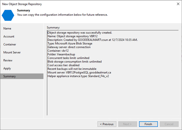Click inside the Summary text box
This screenshot has height=130, width=182.
point(113,73)
